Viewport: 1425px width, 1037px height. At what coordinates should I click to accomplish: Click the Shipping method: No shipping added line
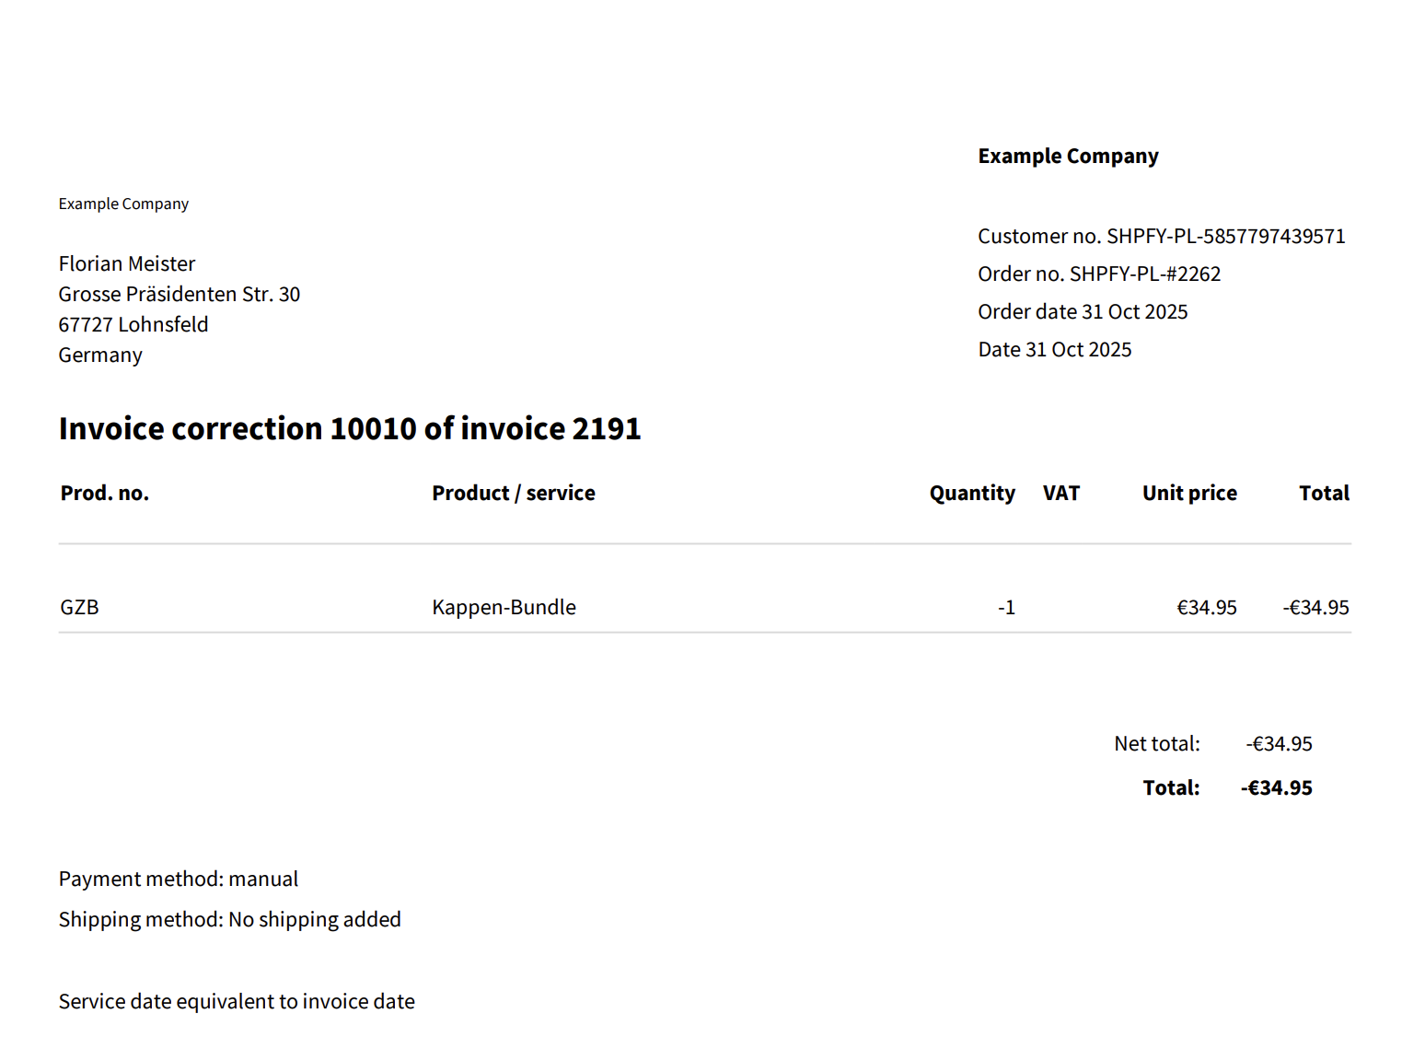230,920
